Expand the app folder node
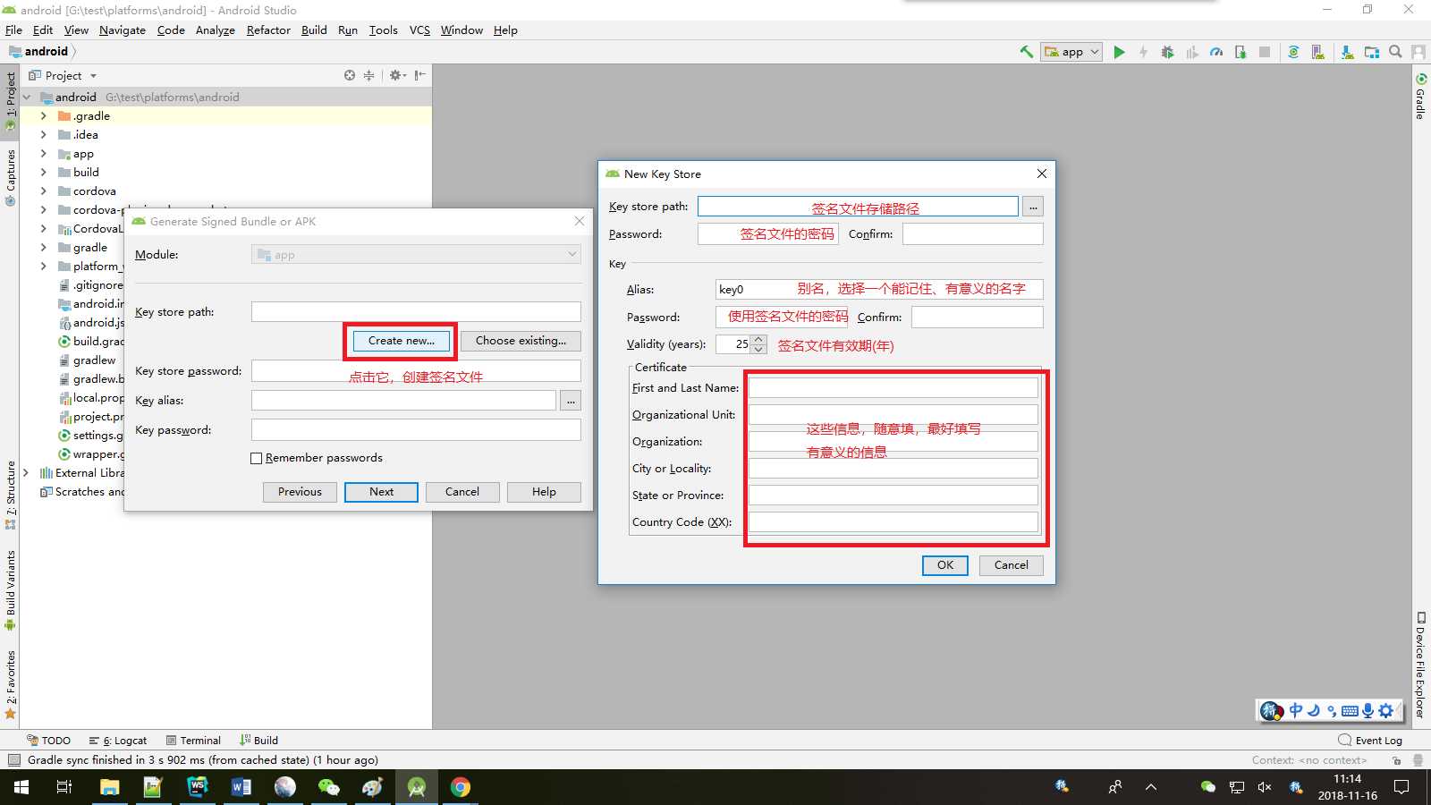 [x=43, y=154]
